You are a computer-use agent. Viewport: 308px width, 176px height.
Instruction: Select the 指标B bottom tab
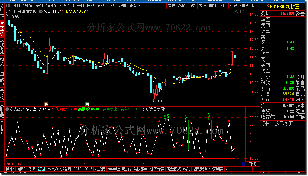[21, 169]
